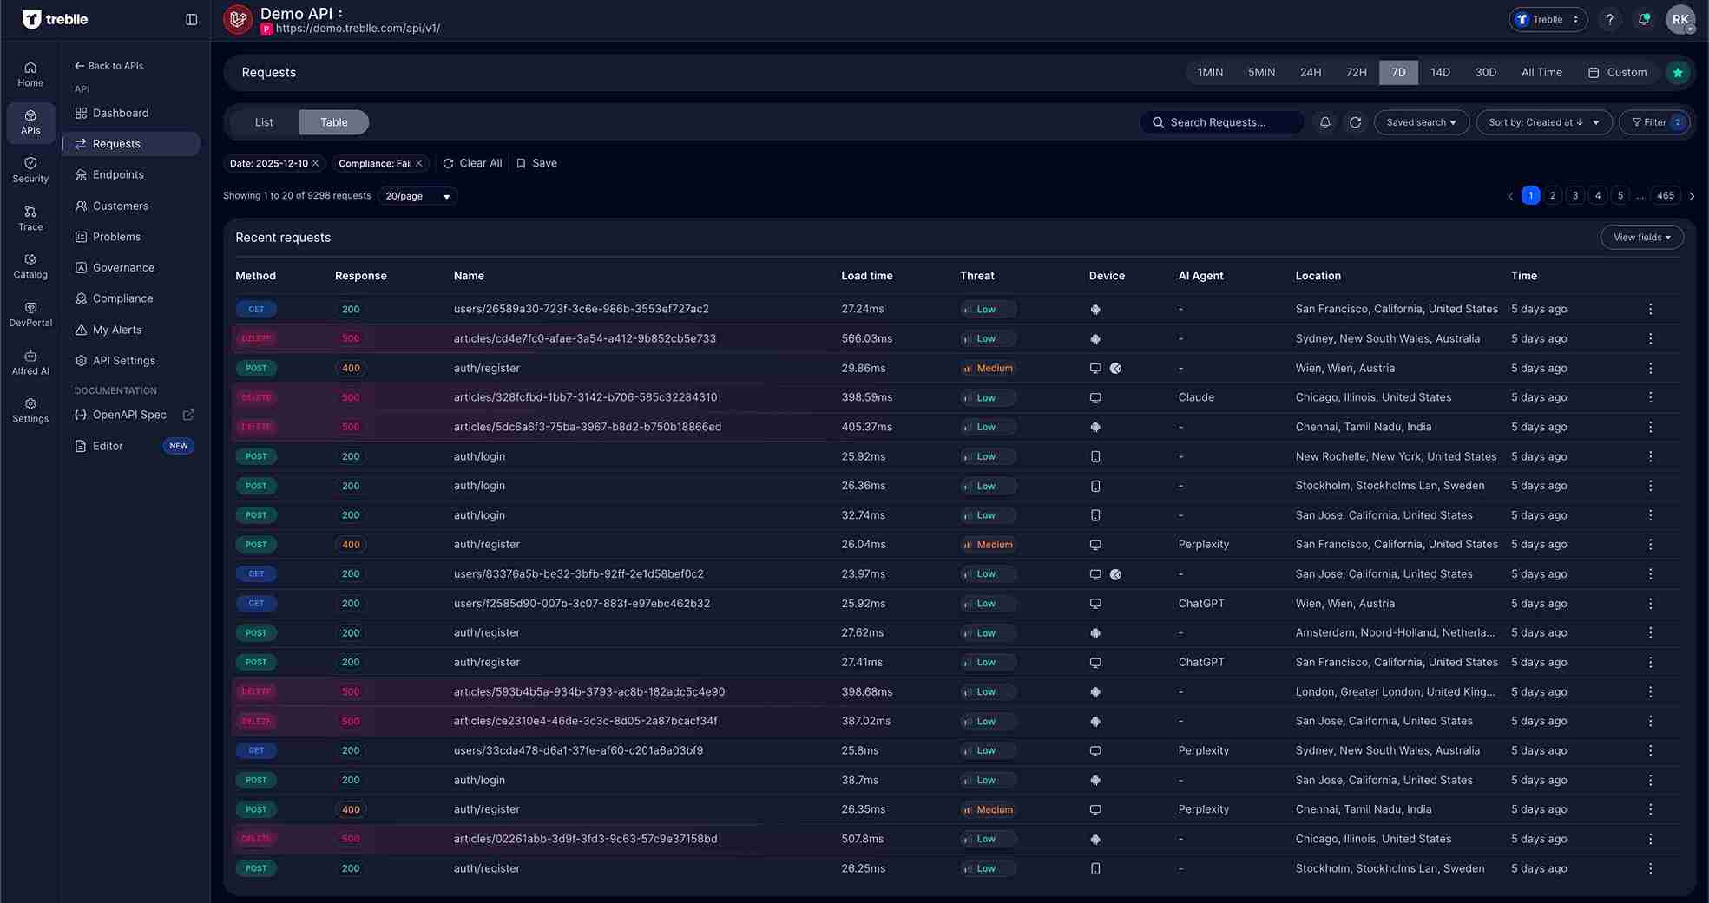Click Back to APIs link
The width and height of the screenshot is (1709, 903).
(x=109, y=66)
